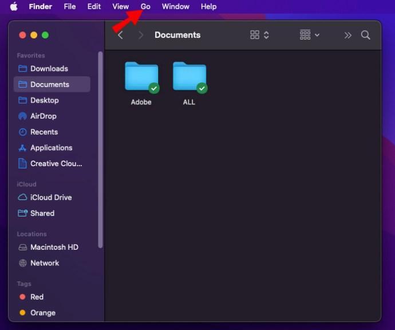Open the Apple menu logo
This screenshot has height=330, width=395.
click(x=14, y=6)
